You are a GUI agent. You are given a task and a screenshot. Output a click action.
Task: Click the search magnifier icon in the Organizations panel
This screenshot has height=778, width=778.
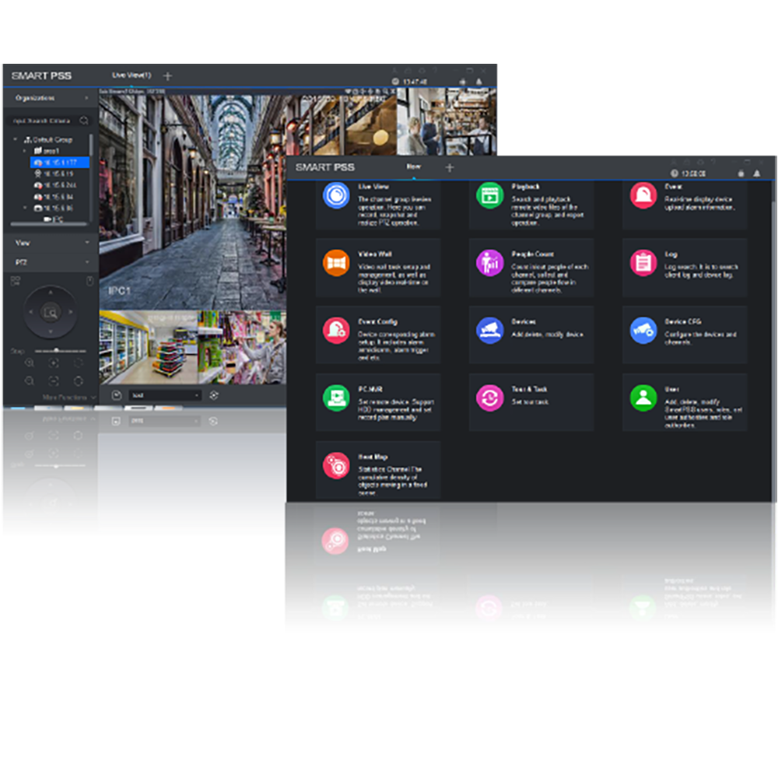point(84,121)
